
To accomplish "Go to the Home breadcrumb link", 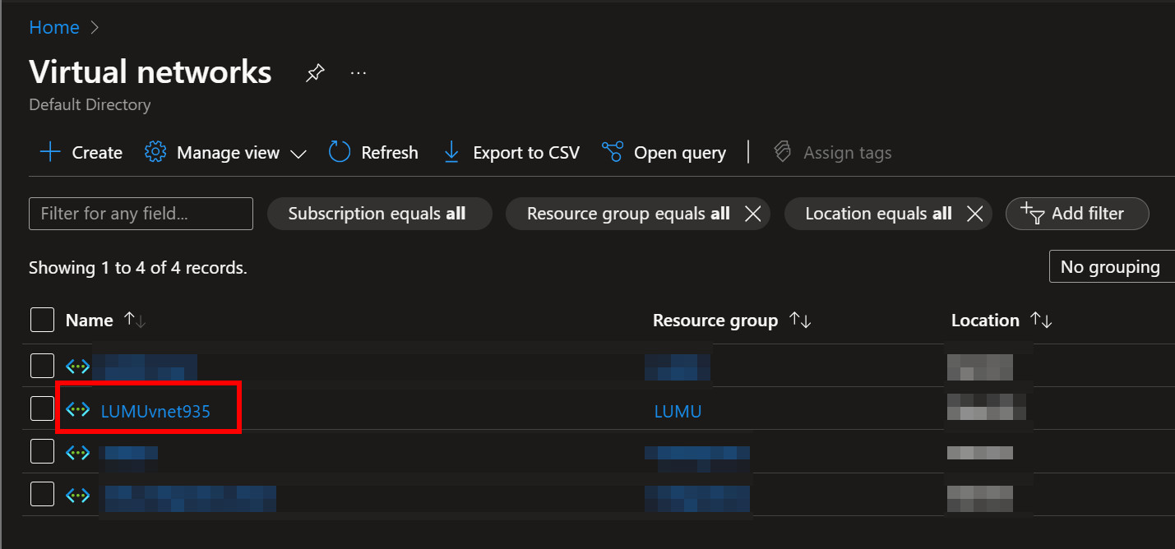I will [x=54, y=27].
